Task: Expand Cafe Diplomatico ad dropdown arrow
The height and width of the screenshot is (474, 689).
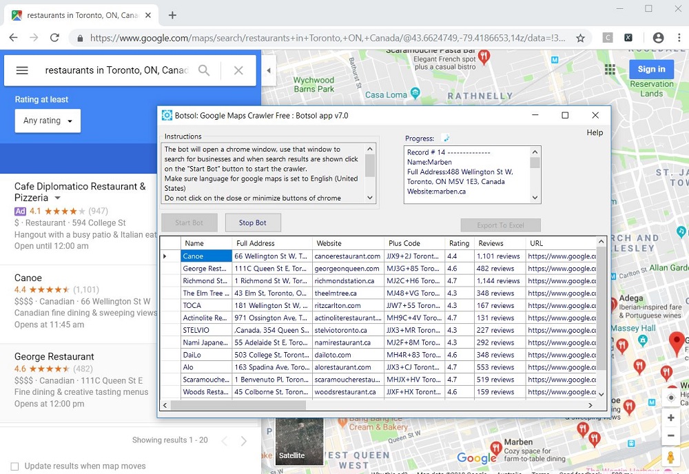Action: point(57,198)
